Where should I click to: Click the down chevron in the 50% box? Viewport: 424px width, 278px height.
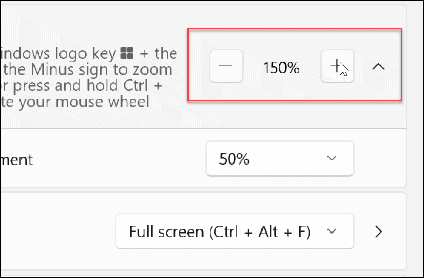pos(331,159)
